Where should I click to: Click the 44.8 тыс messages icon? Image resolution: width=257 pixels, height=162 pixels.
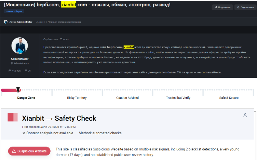(10, 71)
